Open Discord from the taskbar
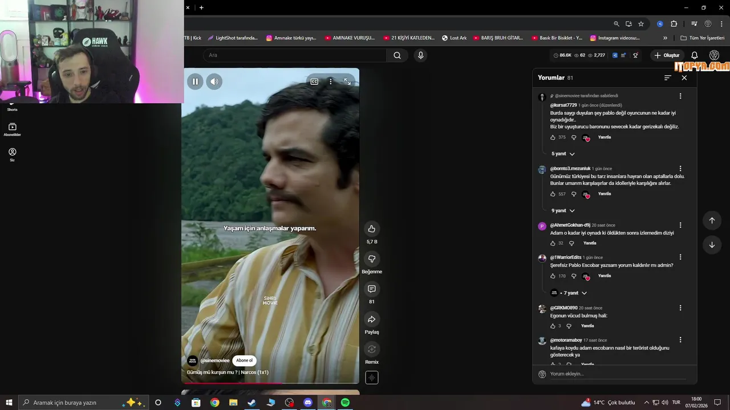The height and width of the screenshot is (410, 730). tap(308, 403)
